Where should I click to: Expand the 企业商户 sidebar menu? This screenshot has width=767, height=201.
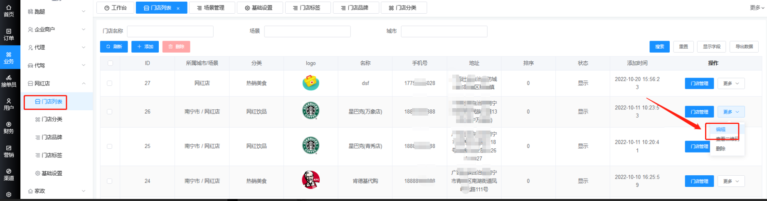click(56, 29)
